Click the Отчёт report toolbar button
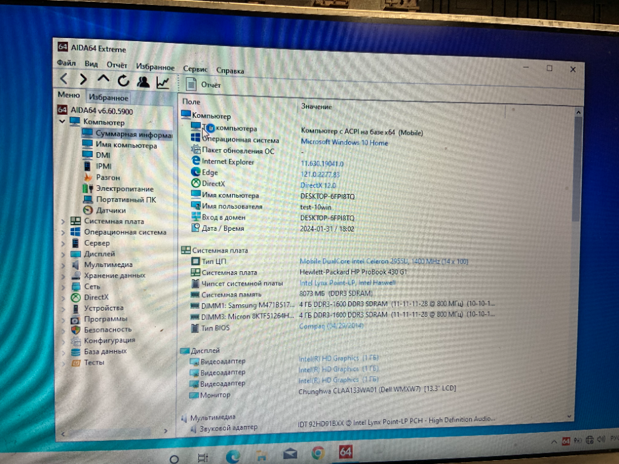 pyautogui.click(x=203, y=84)
